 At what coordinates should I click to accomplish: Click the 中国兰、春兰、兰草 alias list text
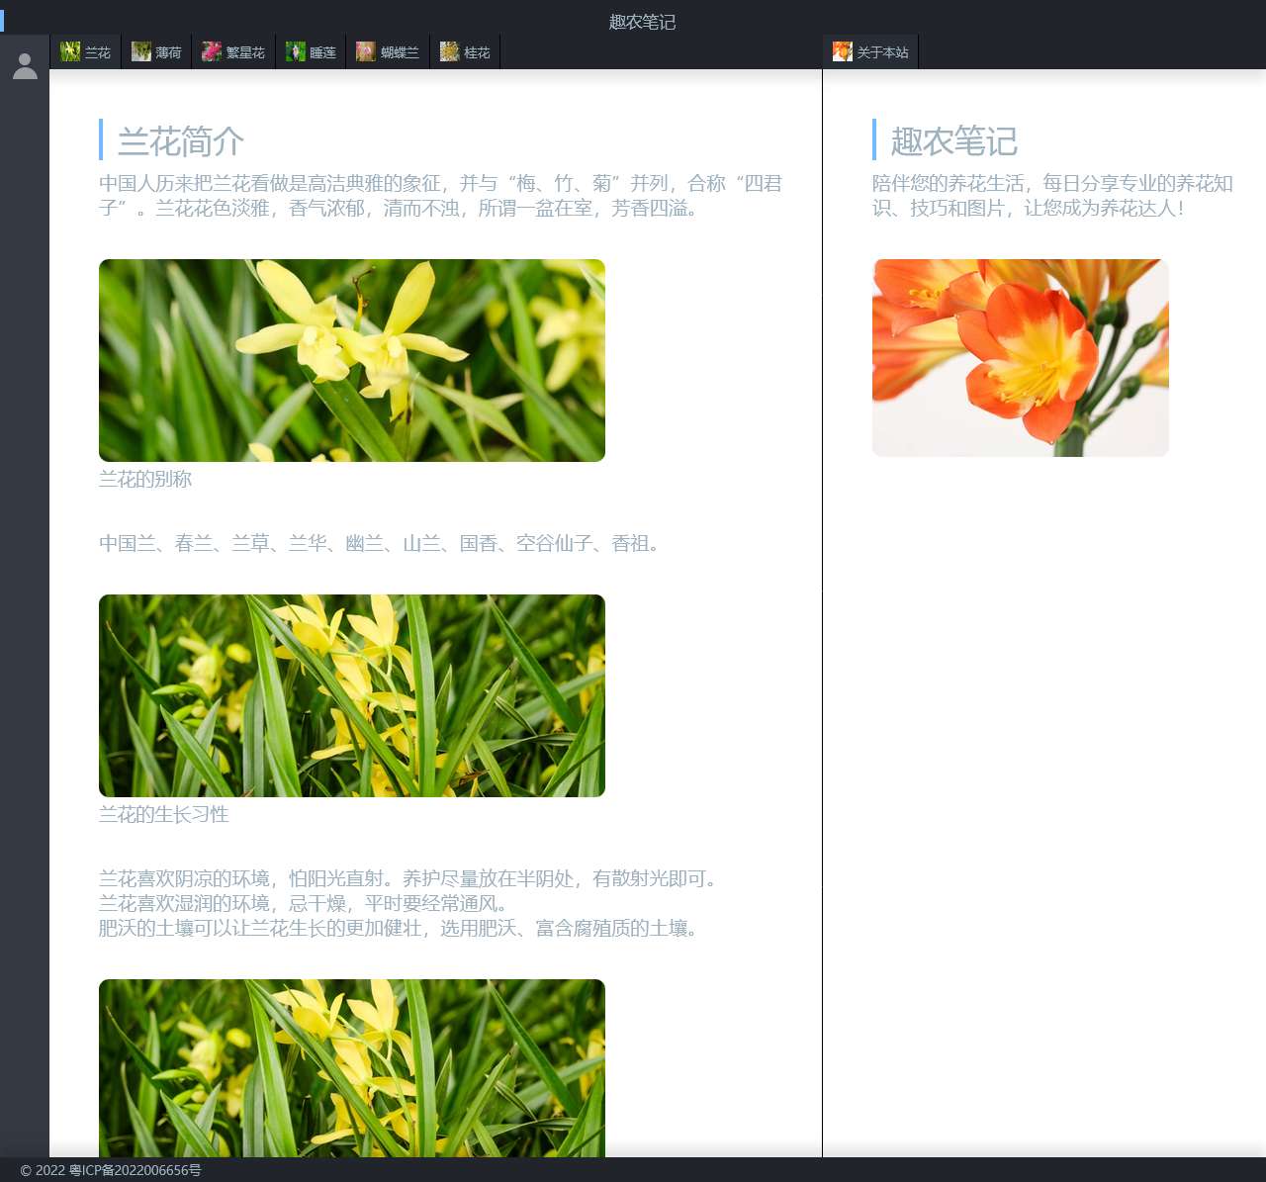click(x=380, y=543)
